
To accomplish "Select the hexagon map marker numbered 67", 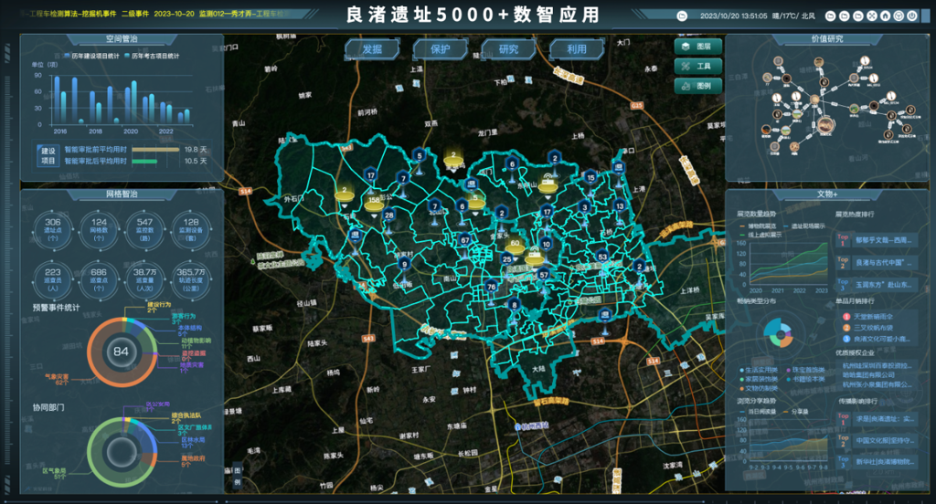I will click(x=465, y=240).
